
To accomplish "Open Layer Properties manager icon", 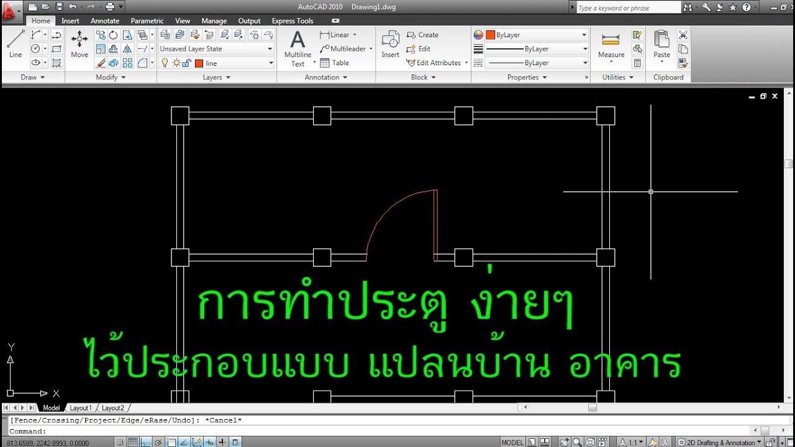I will pyautogui.click(x=165, y=35).
